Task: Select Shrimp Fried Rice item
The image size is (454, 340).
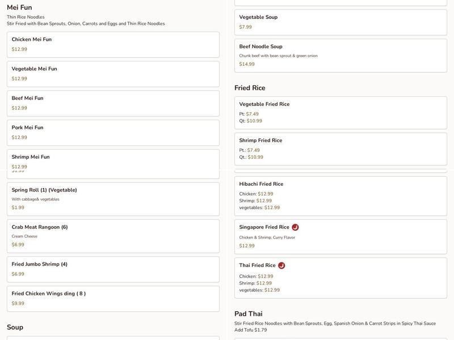Action: pyautogui.click(x=340, y=148)
